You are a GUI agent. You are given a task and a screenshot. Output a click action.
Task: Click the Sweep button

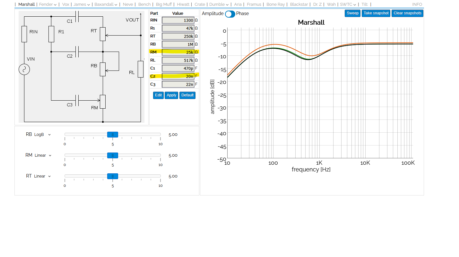(x=352, y=13)
